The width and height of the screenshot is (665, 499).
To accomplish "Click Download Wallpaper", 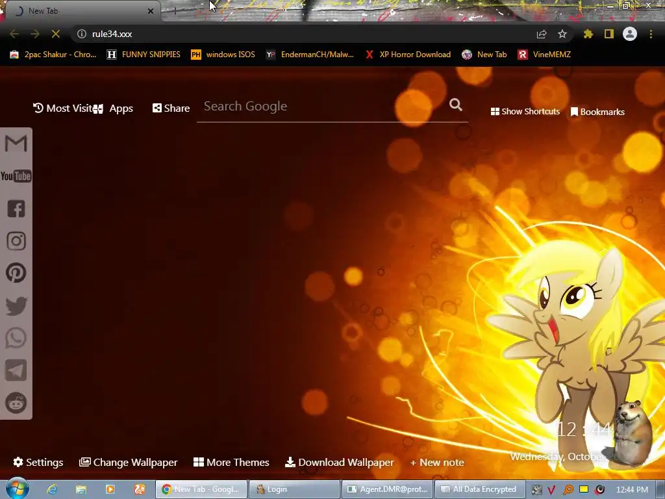I will (x=339, y=462).
